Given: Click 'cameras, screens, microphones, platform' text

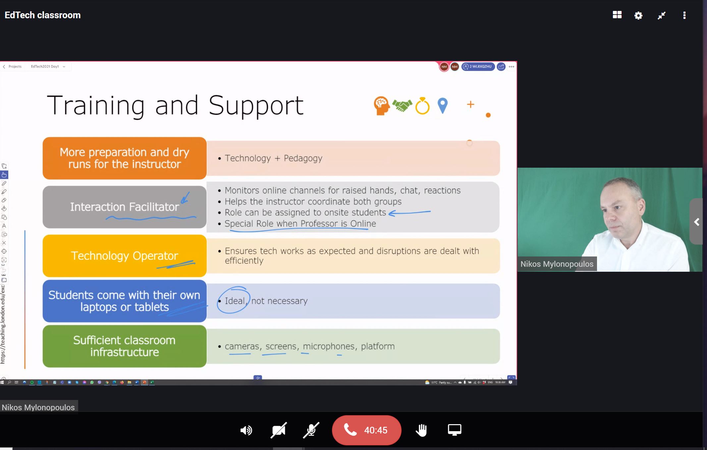Looking at the screenshot, I should tap(310, 346).
